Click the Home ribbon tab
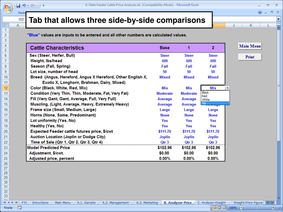 coord(22,13)
